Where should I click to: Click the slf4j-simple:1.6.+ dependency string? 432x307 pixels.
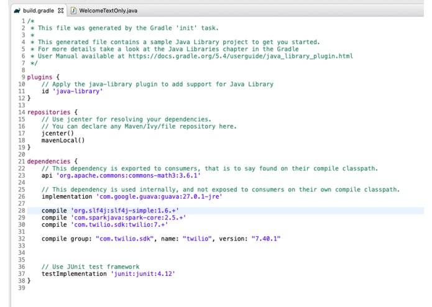[125, 211]
